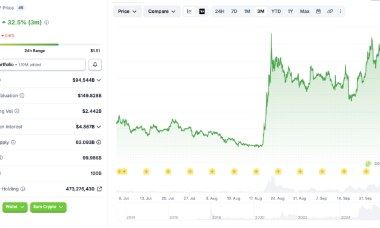Click the news marker above 27. Jul
Screen dimensions: 380x228
(x=190, y=172)
